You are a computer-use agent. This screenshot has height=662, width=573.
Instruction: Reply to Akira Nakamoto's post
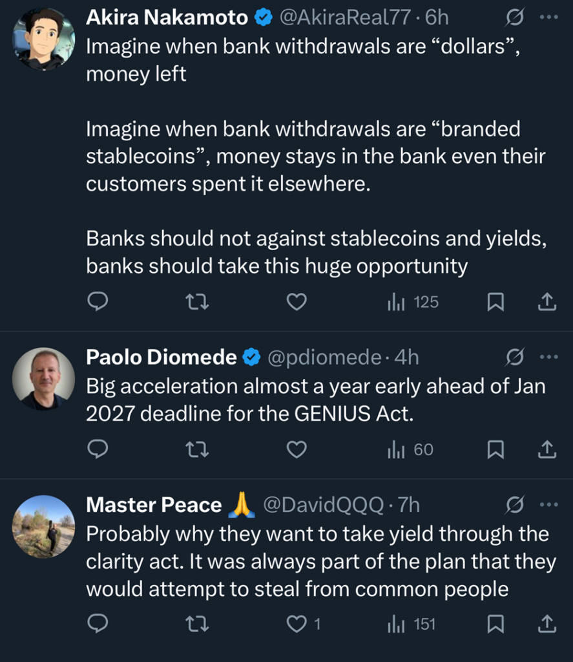(97, 301)
